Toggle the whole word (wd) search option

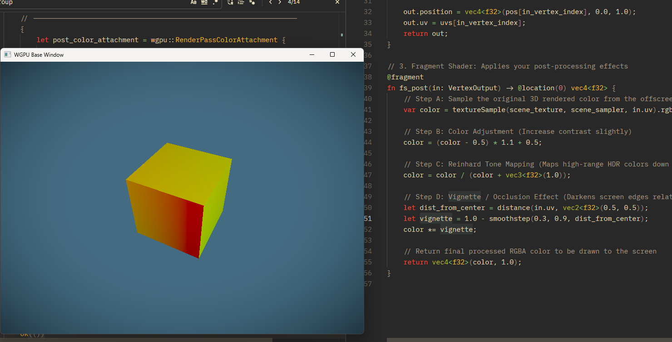pos(204,2)
